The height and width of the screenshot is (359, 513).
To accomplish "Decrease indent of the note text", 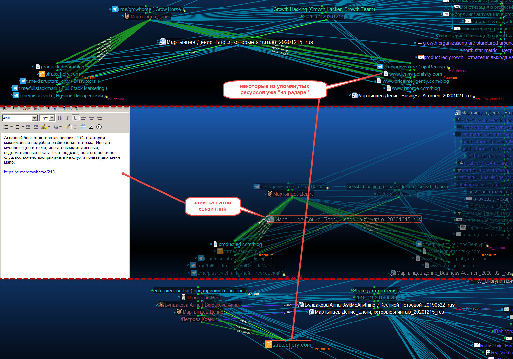I will point(28,127).
